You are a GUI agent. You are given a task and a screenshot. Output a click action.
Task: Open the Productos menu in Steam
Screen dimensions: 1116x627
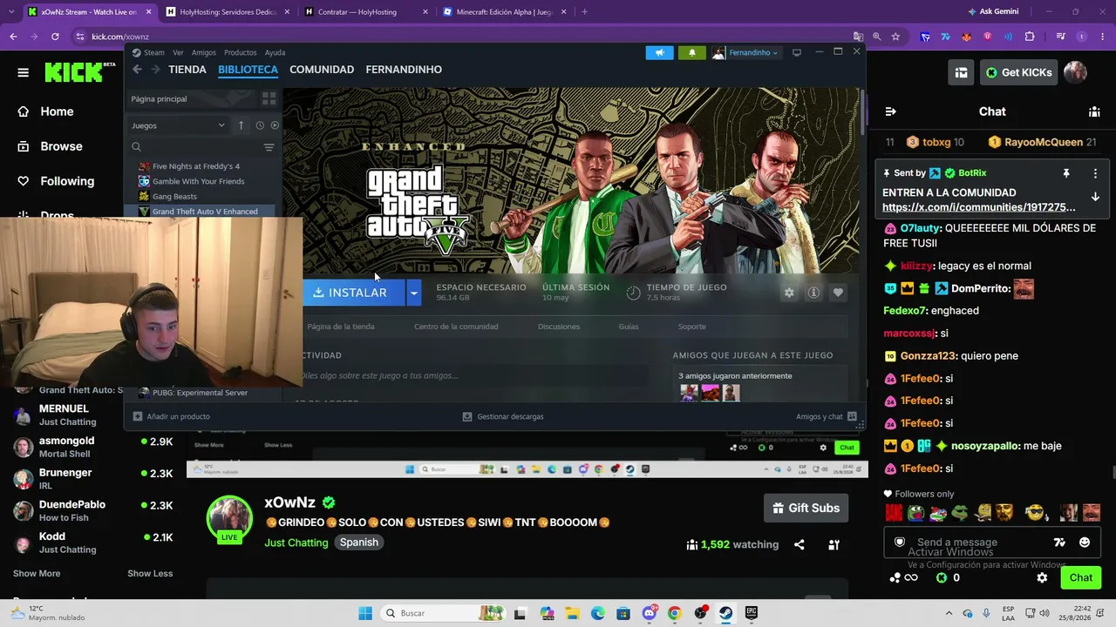pyautogui.click(x=240, y=52)
